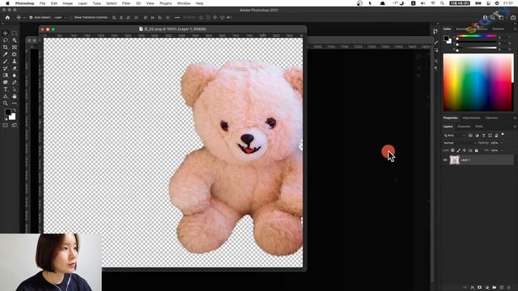Select Layer 1 thumbnail in Layers
518x291 pixels.
[x=455, y=160]
